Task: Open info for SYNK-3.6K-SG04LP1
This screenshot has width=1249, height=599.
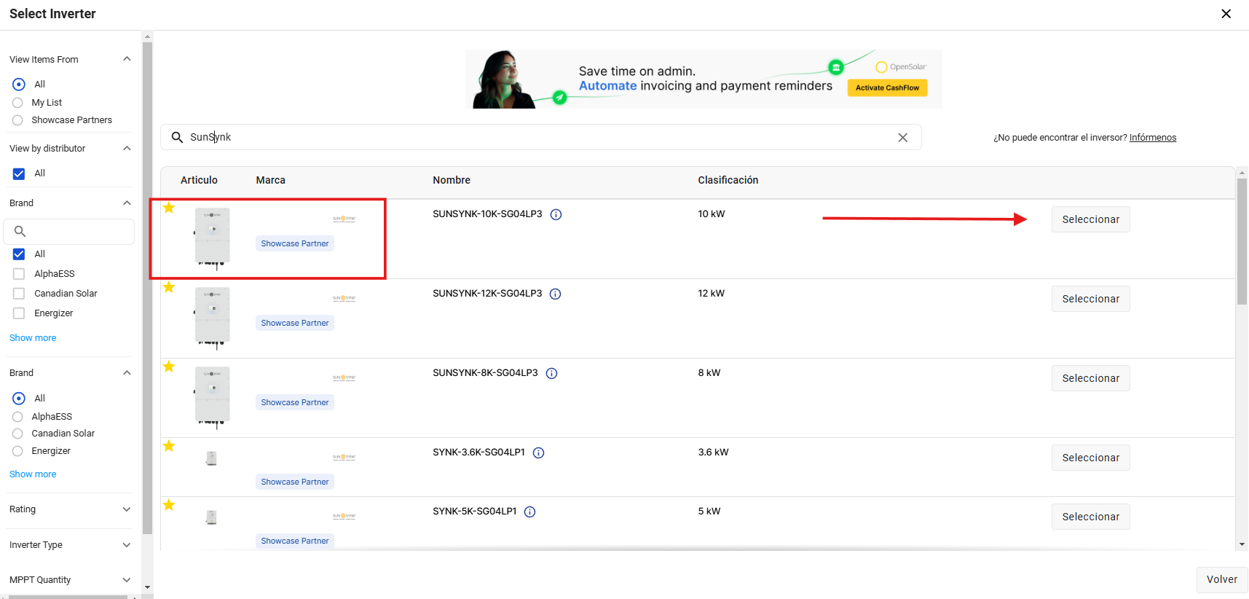Action: point(538,453)
